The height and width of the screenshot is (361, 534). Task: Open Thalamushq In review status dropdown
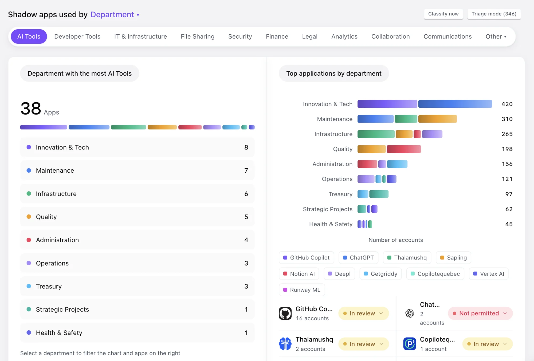363,344
